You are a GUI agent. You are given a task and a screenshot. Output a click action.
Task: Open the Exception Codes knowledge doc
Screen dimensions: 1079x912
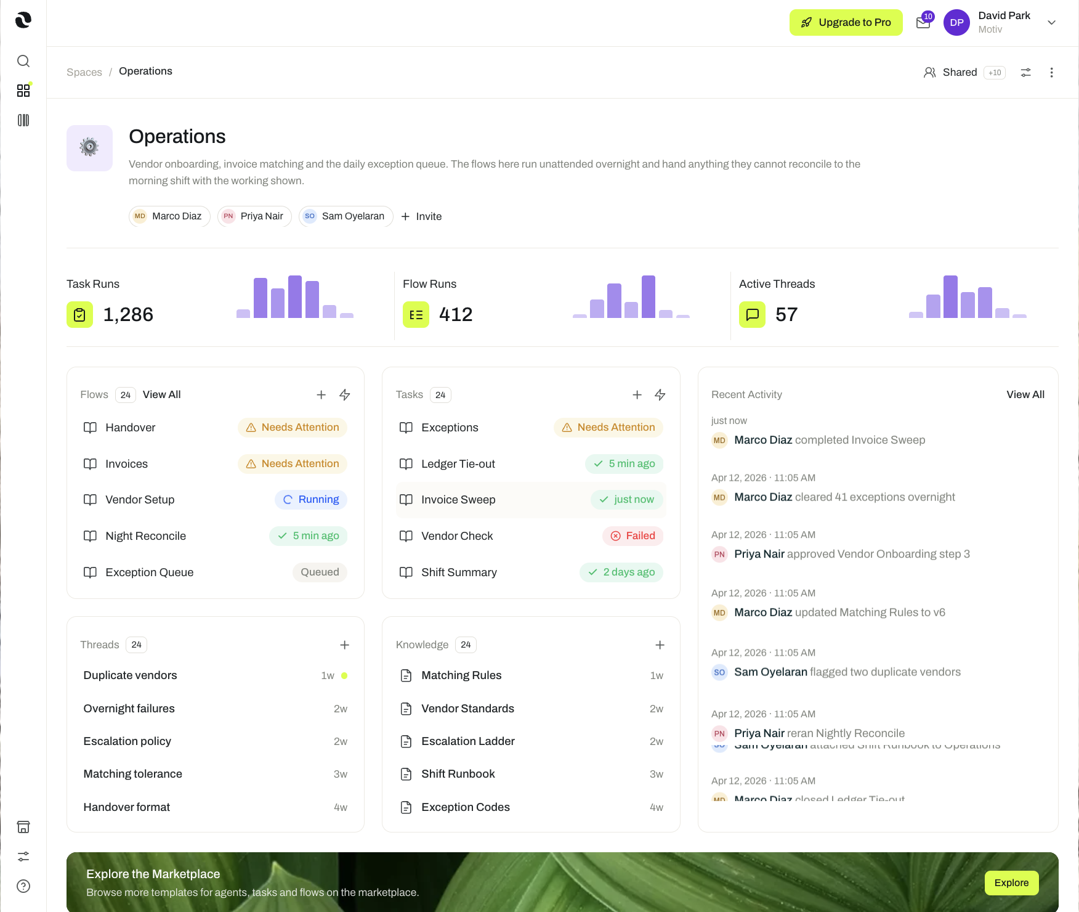(531, 807)
